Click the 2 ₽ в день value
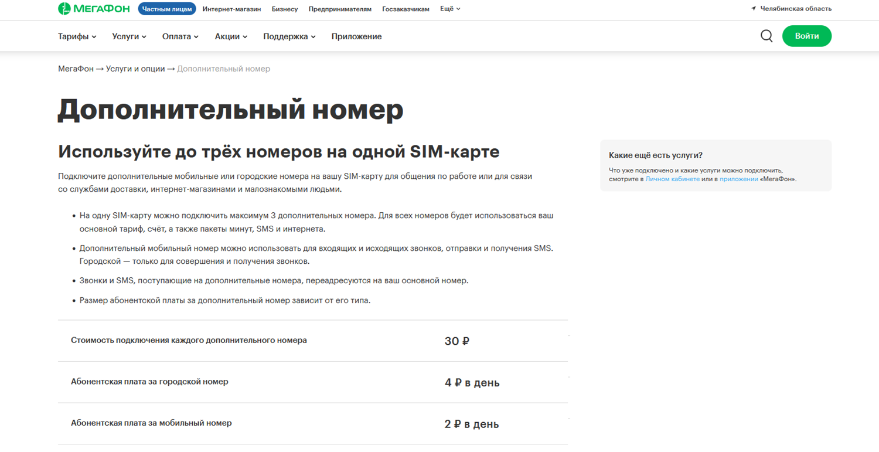Image resolution: width=879 pixels, height=452 pixels. [x=472, y=424]
